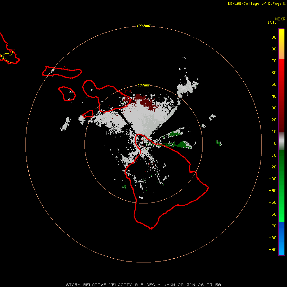
Task: Click the -80 value on velocity scale
Action: coord(273,238)
